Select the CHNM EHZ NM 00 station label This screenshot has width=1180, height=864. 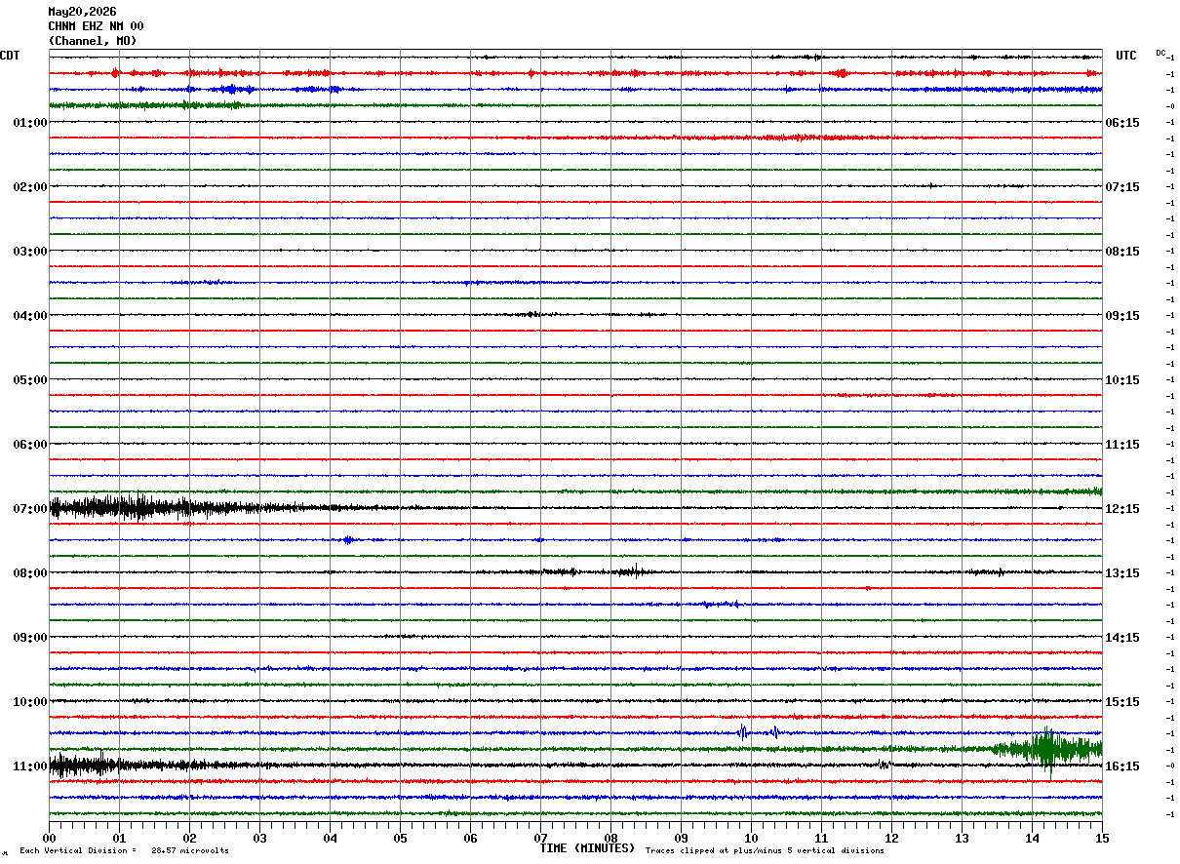coord(96,26)
